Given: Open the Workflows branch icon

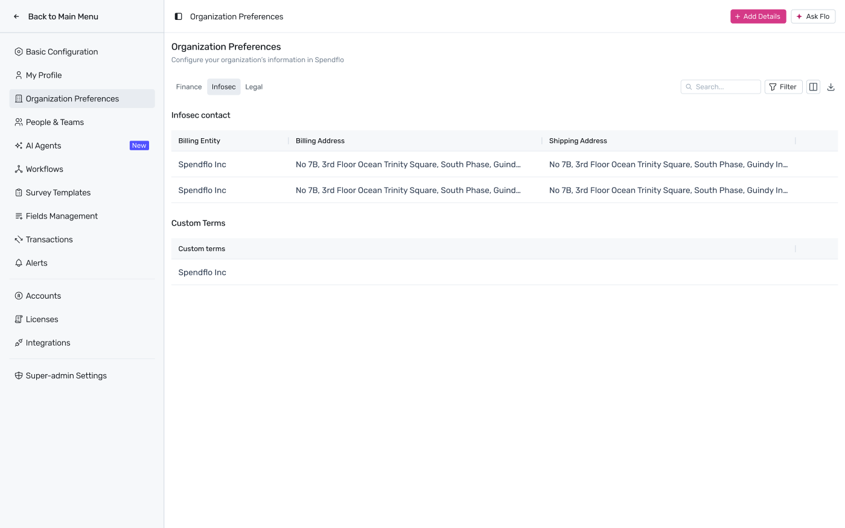Looking at the screenshot, I should [19, 170].
